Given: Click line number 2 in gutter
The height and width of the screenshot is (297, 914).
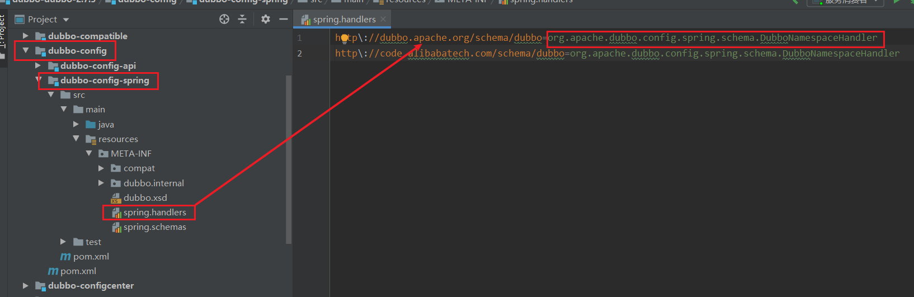Looking at the screenshot, I should click(x=299, y=53).
